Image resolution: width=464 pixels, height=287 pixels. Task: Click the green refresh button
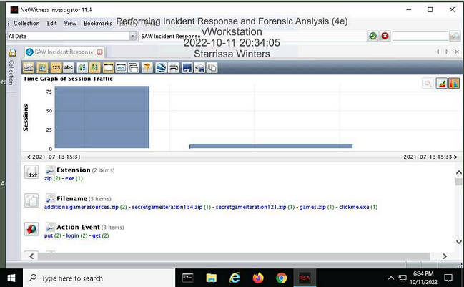pyautogui.click(x=373, y=36)
